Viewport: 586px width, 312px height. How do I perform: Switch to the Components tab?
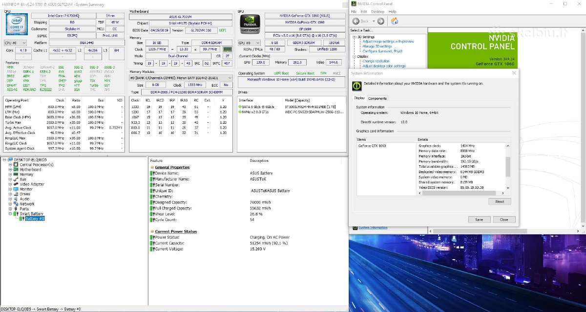click(x=377, y=98)
